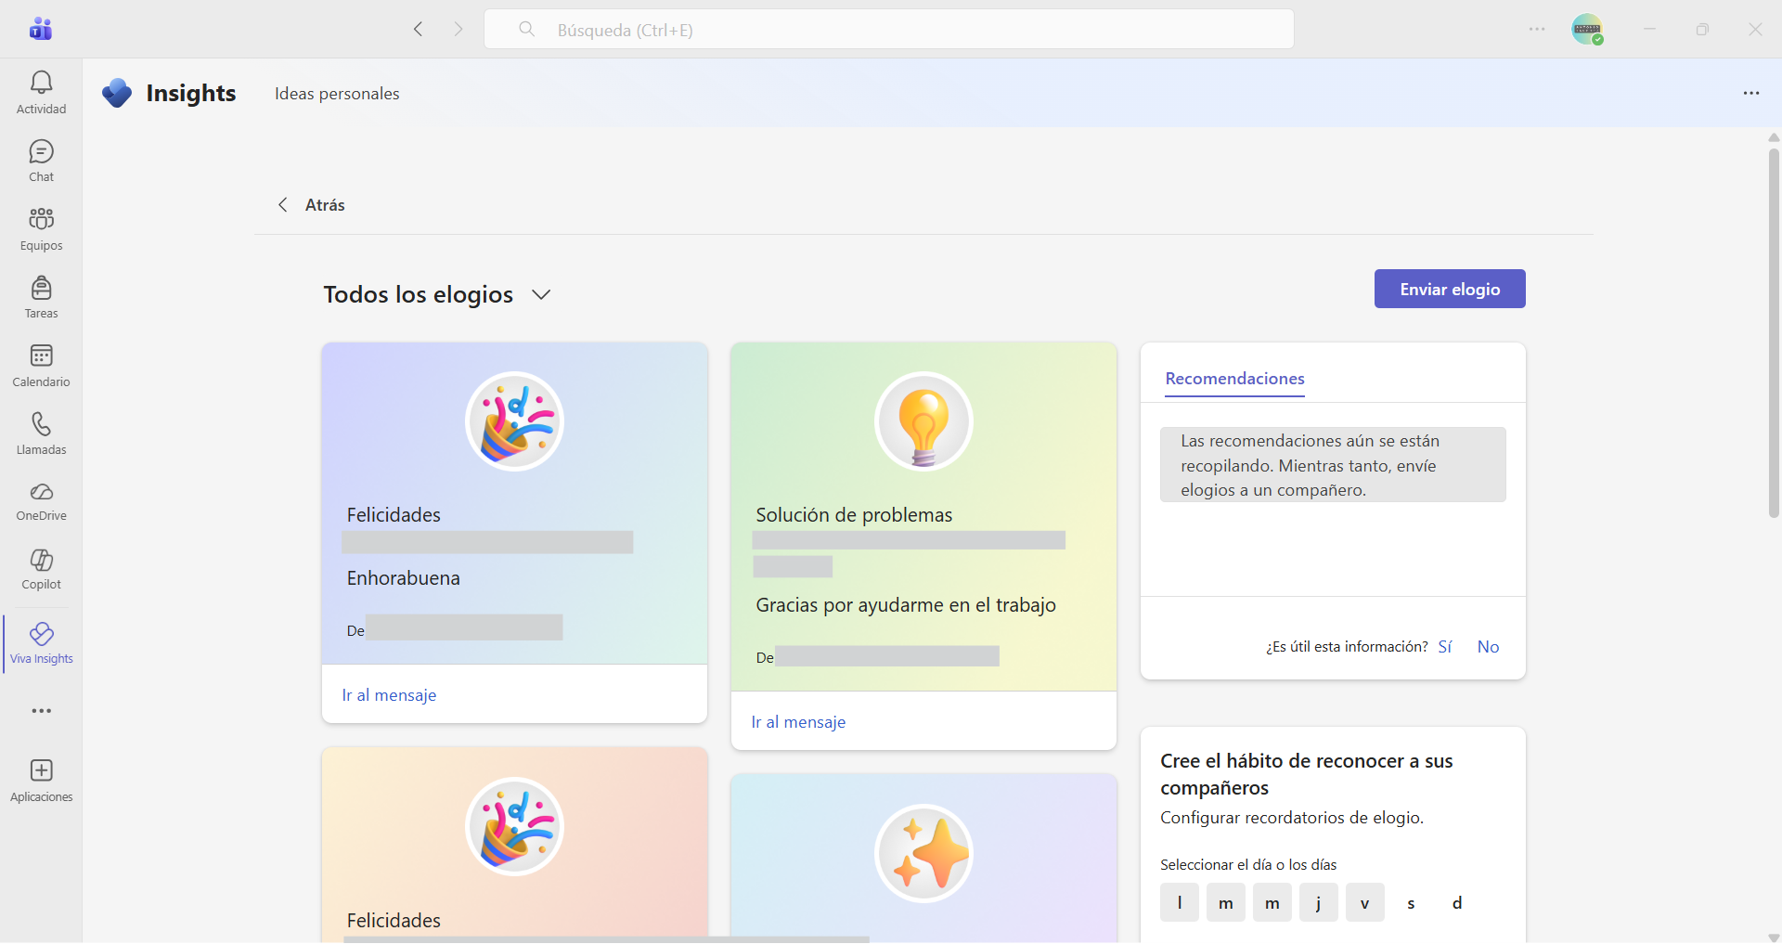Click the Enviar elogio button

1450,289
